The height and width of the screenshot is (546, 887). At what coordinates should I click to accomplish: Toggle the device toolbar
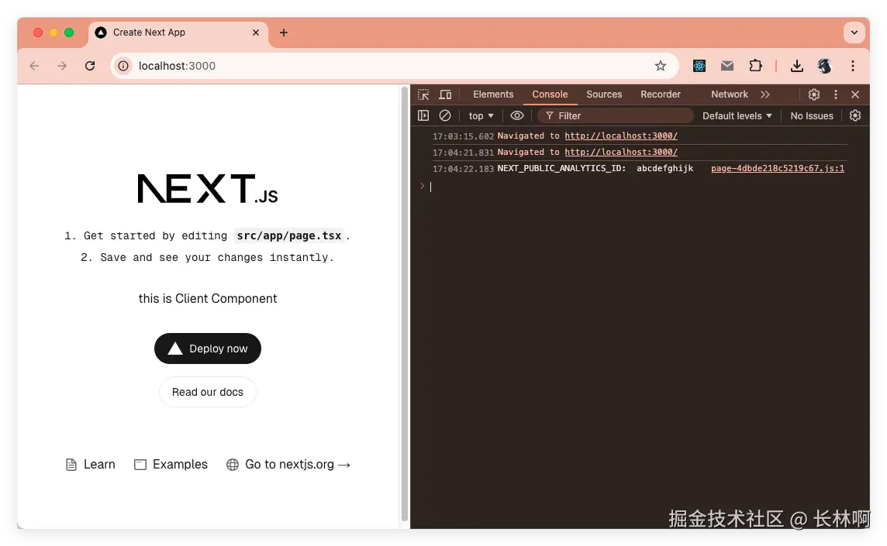coord(446,94)
